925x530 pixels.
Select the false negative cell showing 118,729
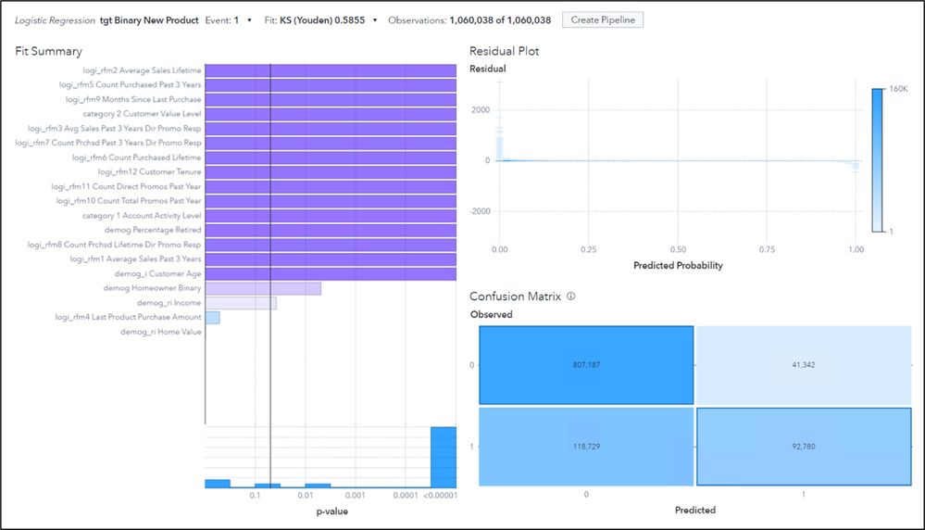pyautogui.click(x=586, y=446)
